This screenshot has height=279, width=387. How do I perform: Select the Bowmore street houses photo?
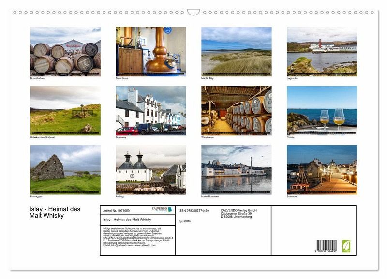pyautogui.click(x=151, y=111)
